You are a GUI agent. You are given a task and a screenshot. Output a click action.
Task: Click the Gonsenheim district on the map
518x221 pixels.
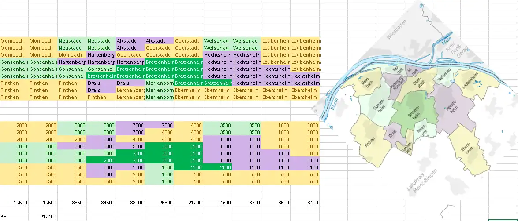point(378,106)
